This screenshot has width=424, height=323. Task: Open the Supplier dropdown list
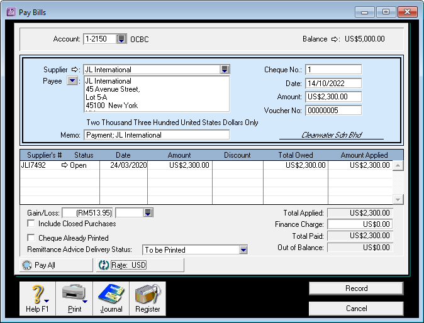[x=225, y=70]
